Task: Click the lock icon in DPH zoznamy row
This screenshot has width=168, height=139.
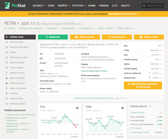Action: (161, 128)
